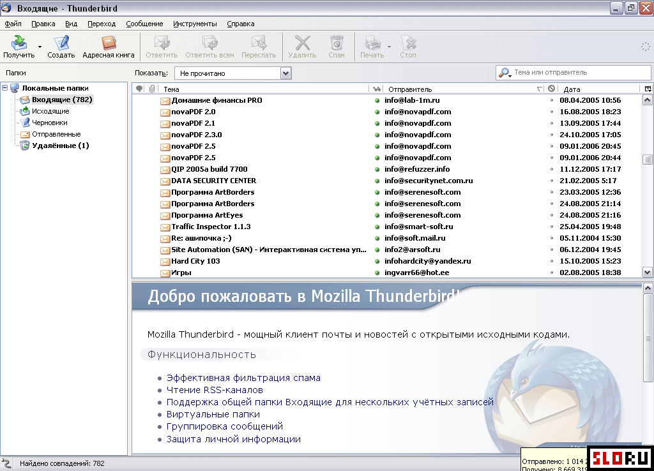Click the thread column header icon
Image resolution: width=654 pixels, height=471 pixels.
(x=140, y=89)
